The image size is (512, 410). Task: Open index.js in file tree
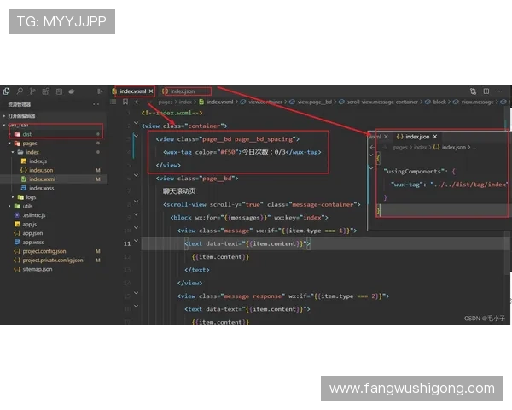[x=38, y=161]
